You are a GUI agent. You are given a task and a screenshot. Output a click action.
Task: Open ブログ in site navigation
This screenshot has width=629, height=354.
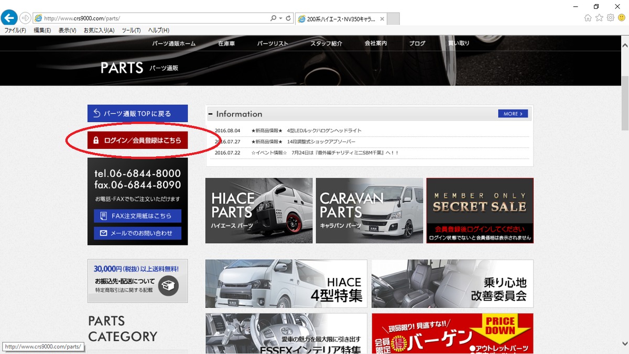pyautogui.click(x=417, y=44)
